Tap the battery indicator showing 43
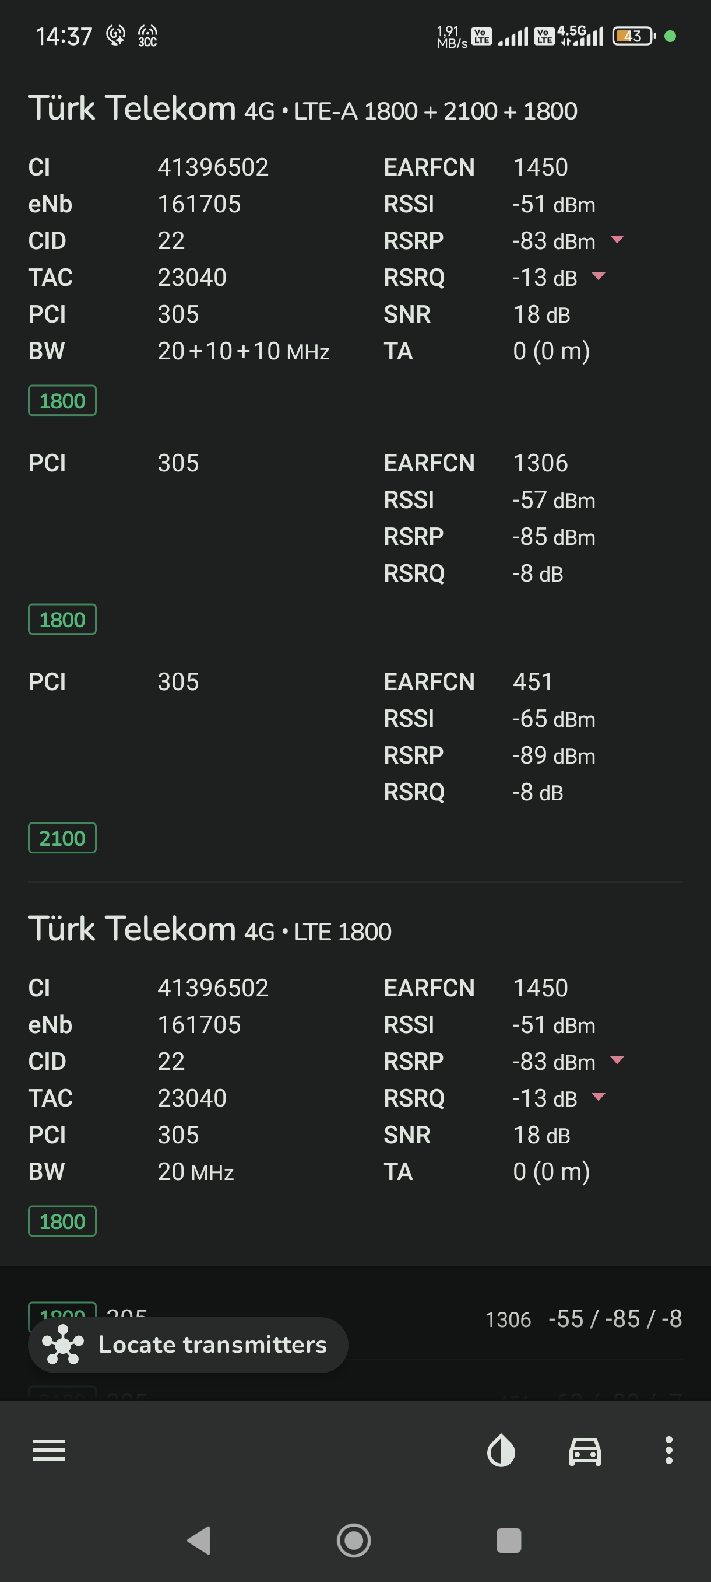711x1582 pixels. 634,36
